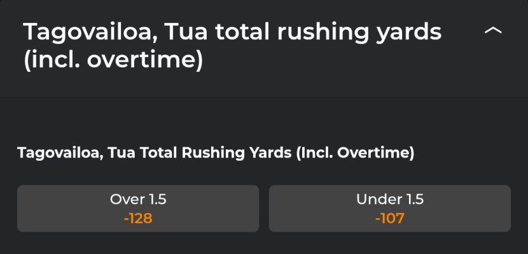
Task: Tap the -128 odds value
Action: pos(138,219)
